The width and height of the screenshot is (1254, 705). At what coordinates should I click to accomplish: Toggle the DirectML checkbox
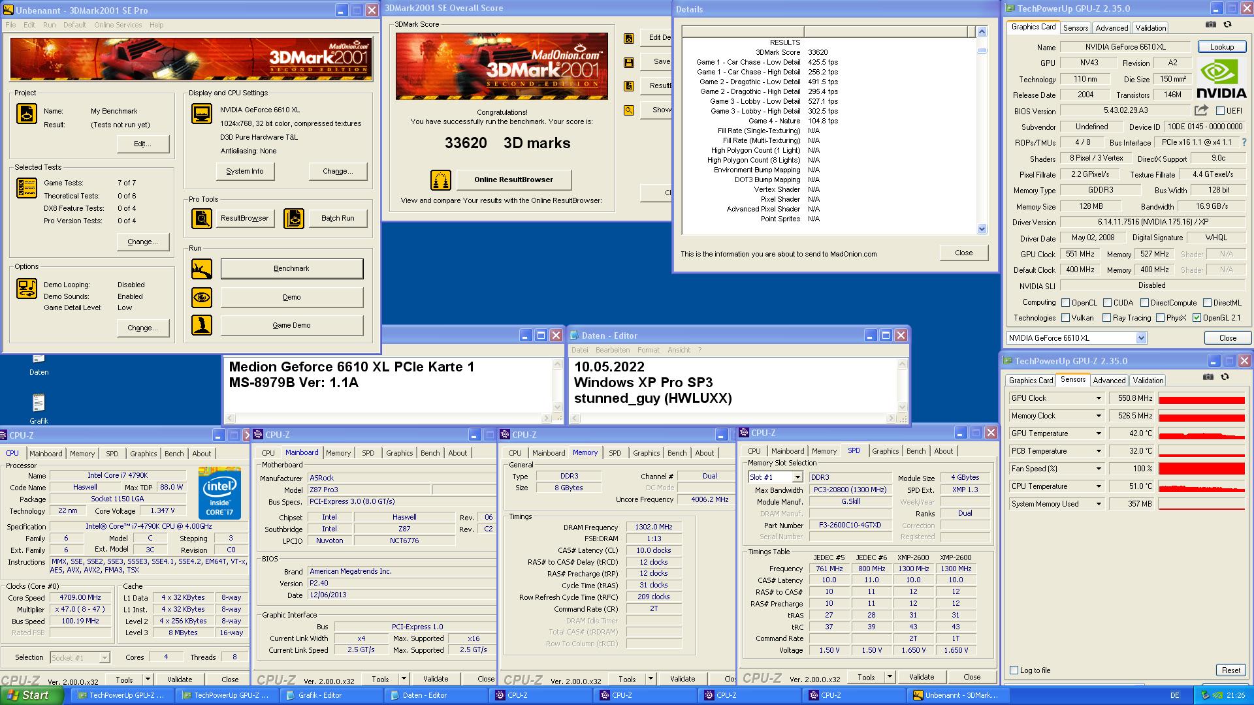(x=1208, y=303)
